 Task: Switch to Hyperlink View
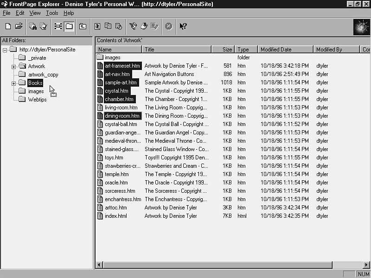tap(58, 26)
